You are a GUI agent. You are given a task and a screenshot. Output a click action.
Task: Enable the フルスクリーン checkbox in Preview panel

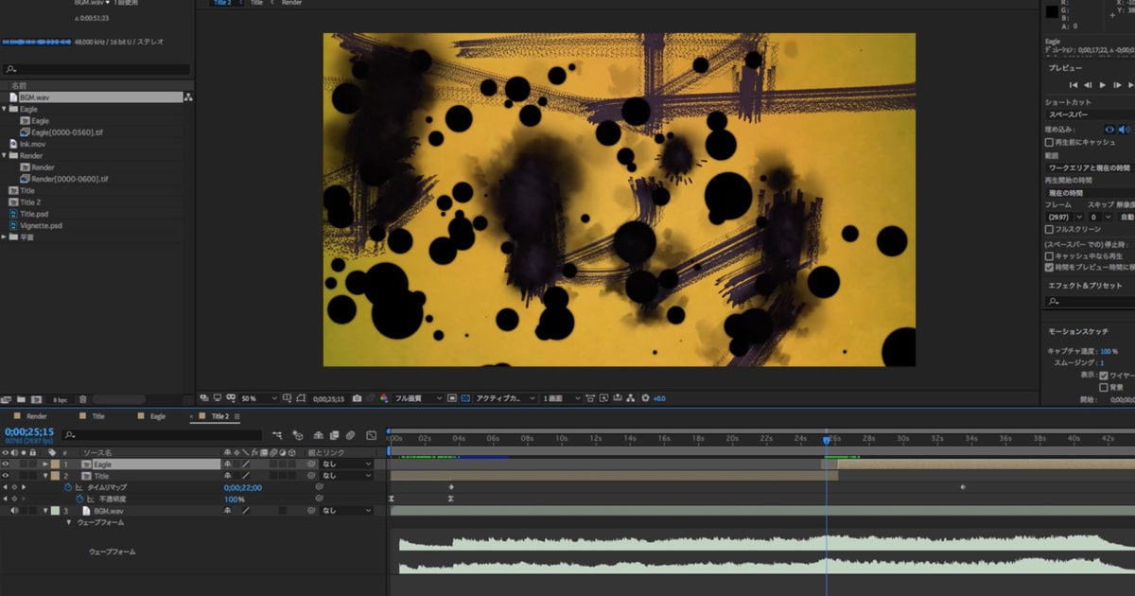coord(1049,228)
